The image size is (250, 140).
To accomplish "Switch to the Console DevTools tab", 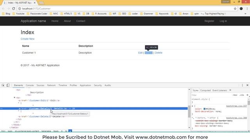I will point(30,85).
